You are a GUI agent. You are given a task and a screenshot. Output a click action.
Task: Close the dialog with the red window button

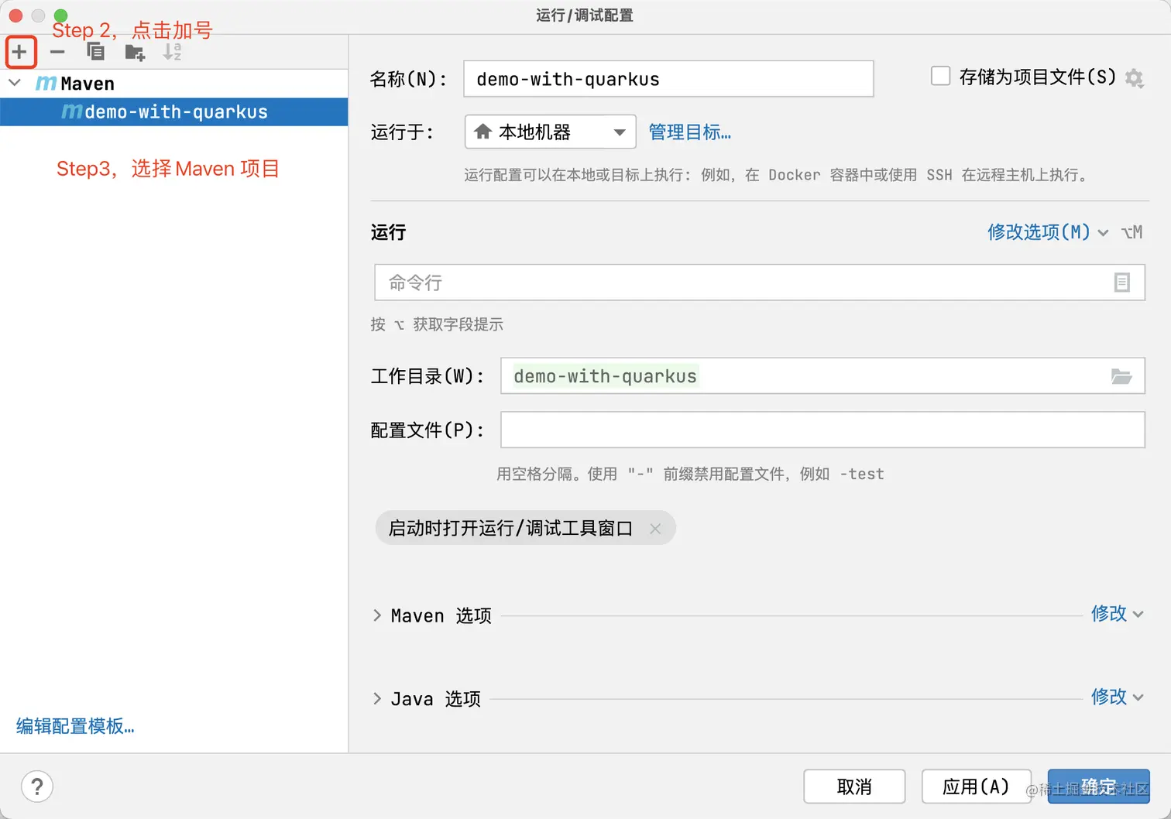click(15, 15)
